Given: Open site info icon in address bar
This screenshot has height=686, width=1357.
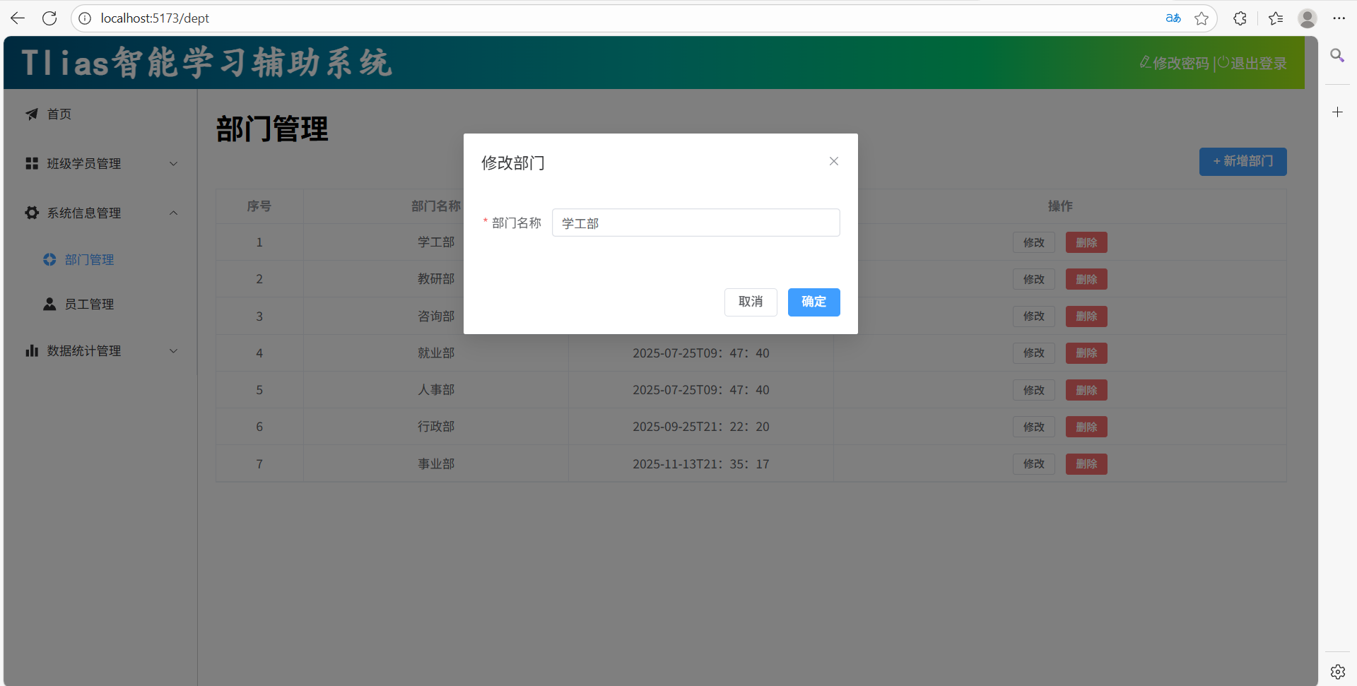Looking at the screenshot, I should [85, 18].
